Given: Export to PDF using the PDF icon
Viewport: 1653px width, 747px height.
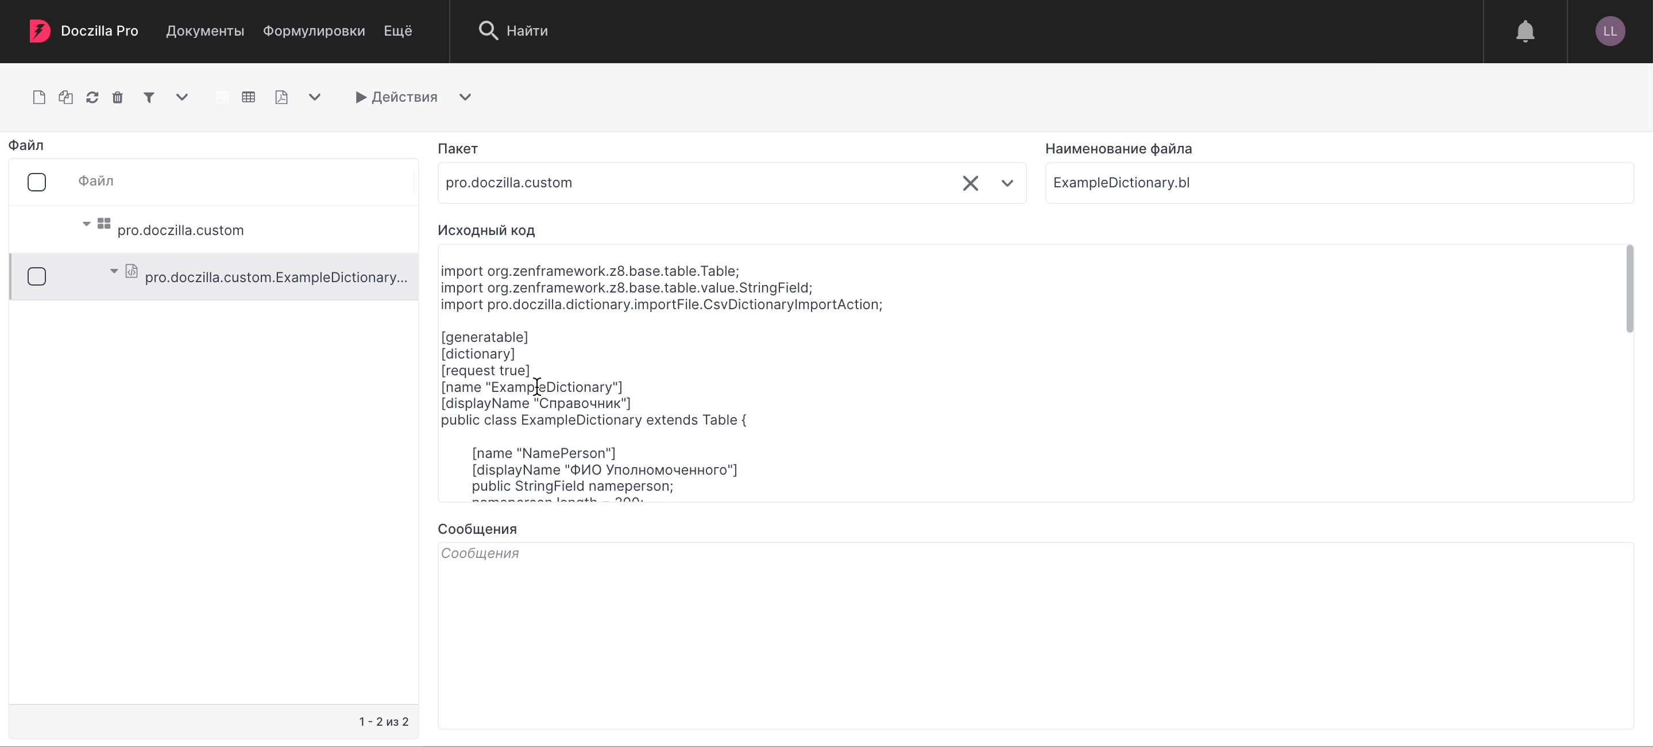Looking at the screenshot, I should coord(281,97).
